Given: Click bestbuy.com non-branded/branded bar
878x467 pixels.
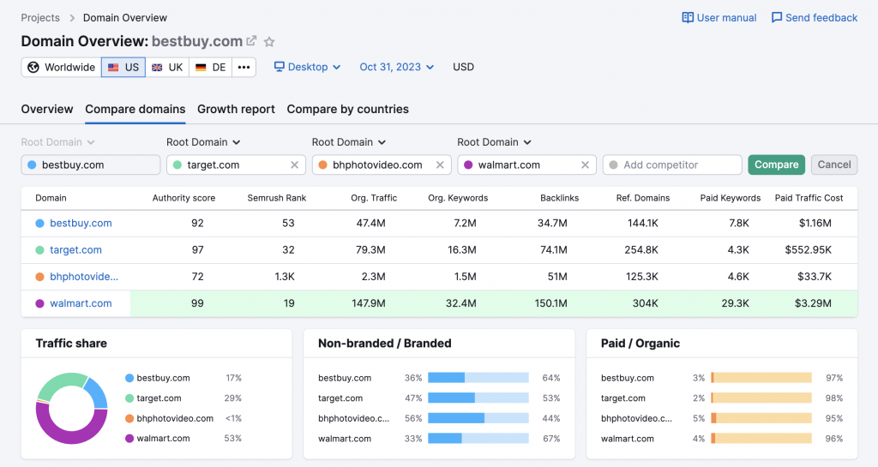Looking at the screenshot, I should point(478,378).
